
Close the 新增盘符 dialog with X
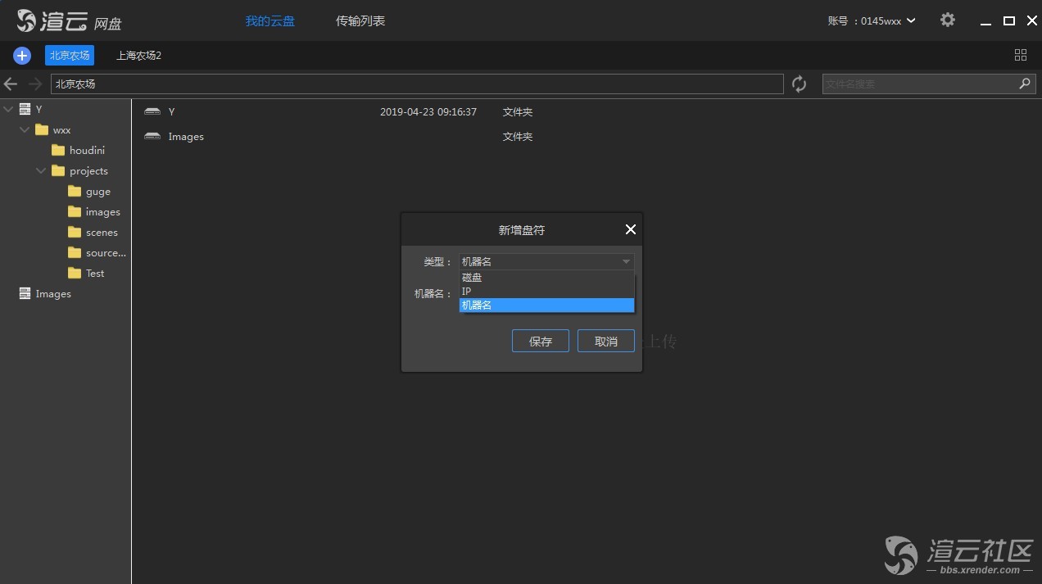[x=630, y=229]
